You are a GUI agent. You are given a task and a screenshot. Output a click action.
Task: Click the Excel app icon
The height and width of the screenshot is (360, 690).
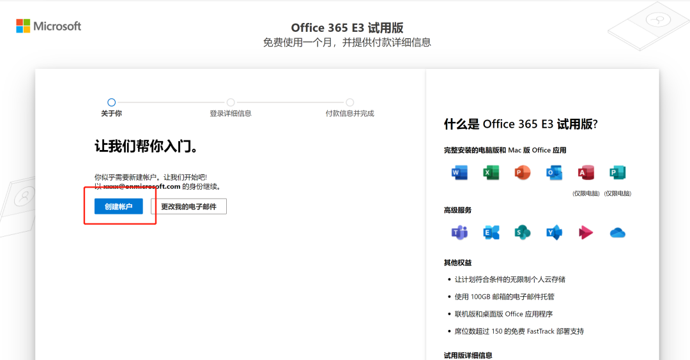tap(491, 173)
